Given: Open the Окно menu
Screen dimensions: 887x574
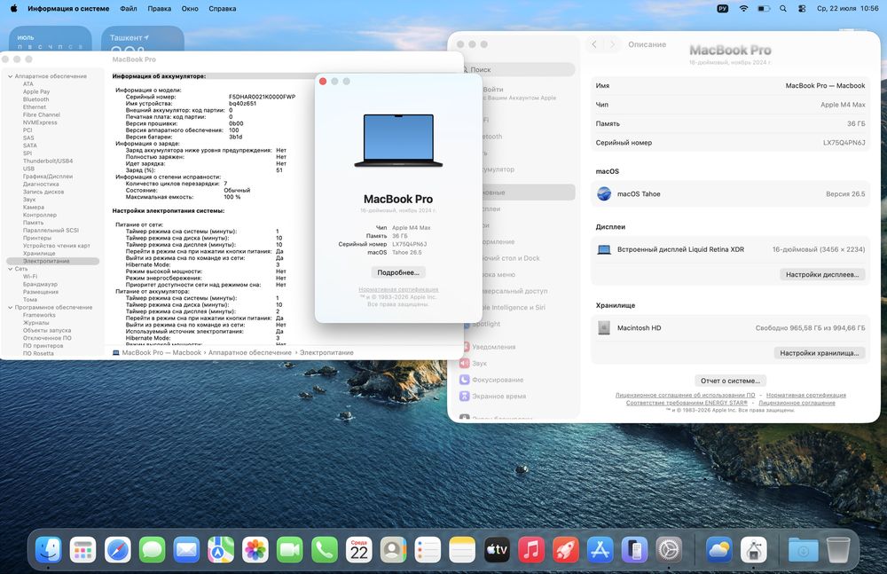Looking at the screenshot, I should tap(190, 9).
